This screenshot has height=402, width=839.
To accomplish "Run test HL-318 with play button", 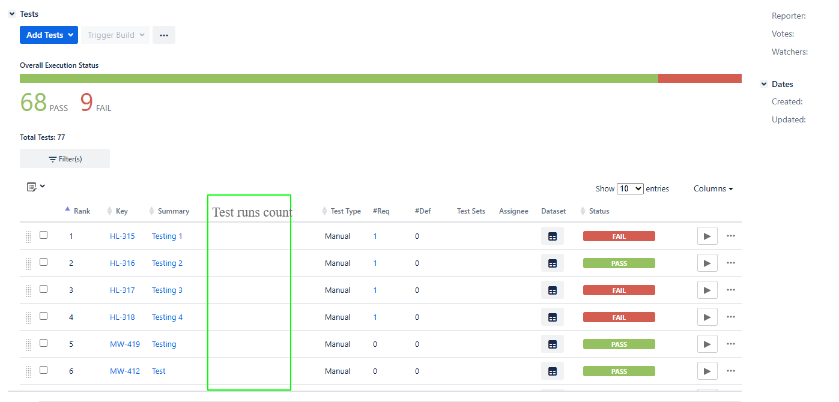I will point(707,317).
